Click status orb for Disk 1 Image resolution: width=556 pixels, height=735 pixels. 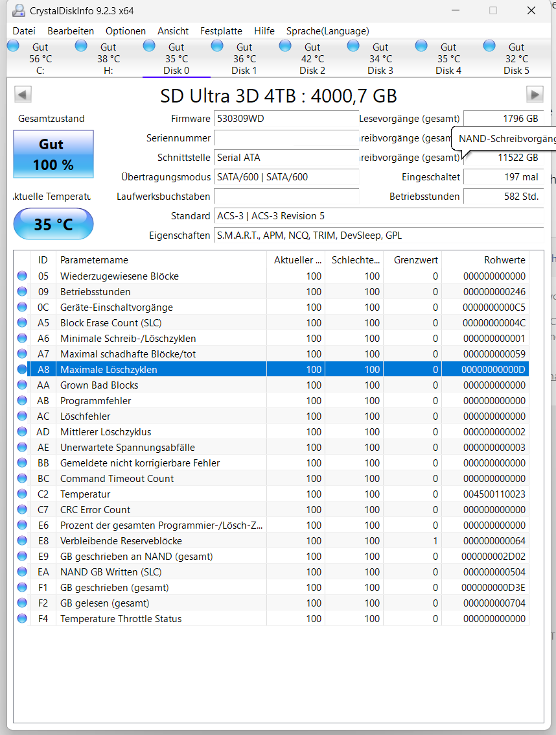[x=217, y=45]
